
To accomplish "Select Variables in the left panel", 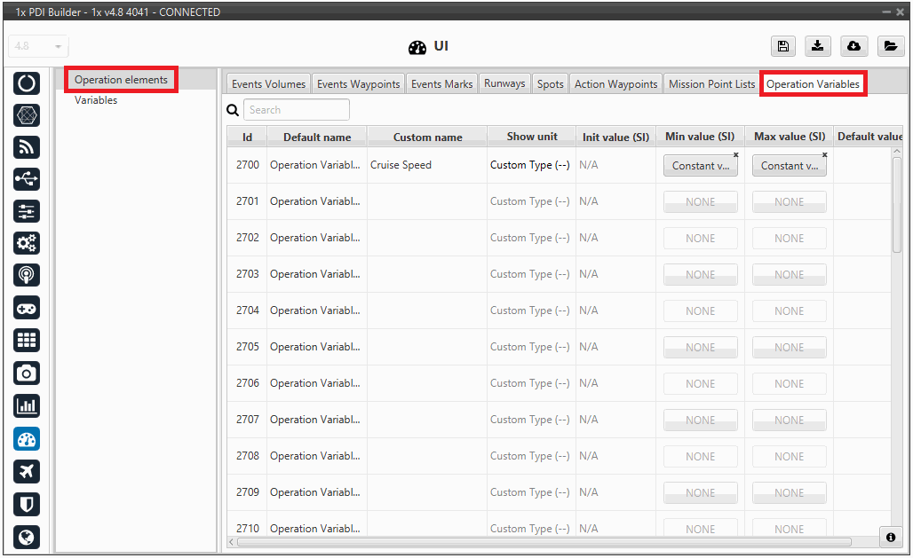I will coord(96,100).
